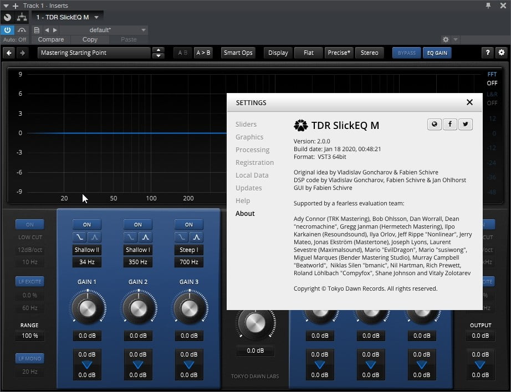The image size is (511, 392).
Task: Close the SETTINGS dialog
Action: [469, 102]
